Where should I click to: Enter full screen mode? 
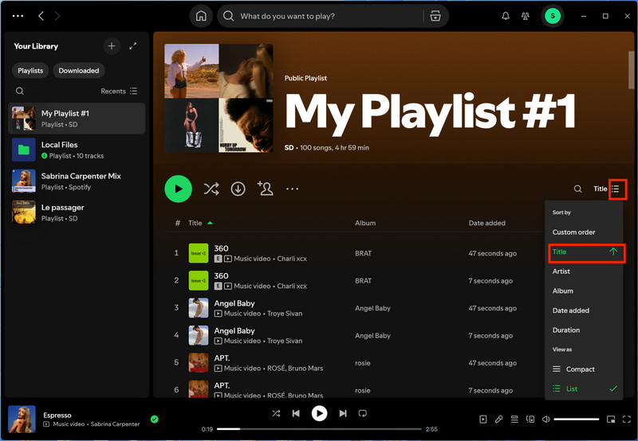point(627,420)
